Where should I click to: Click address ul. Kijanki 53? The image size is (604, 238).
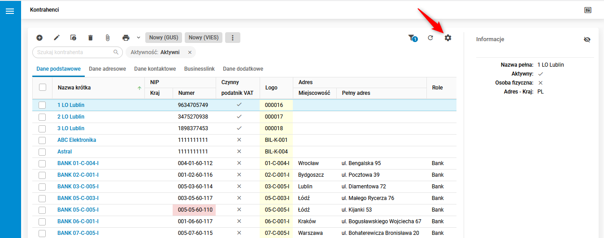point(357,210)
